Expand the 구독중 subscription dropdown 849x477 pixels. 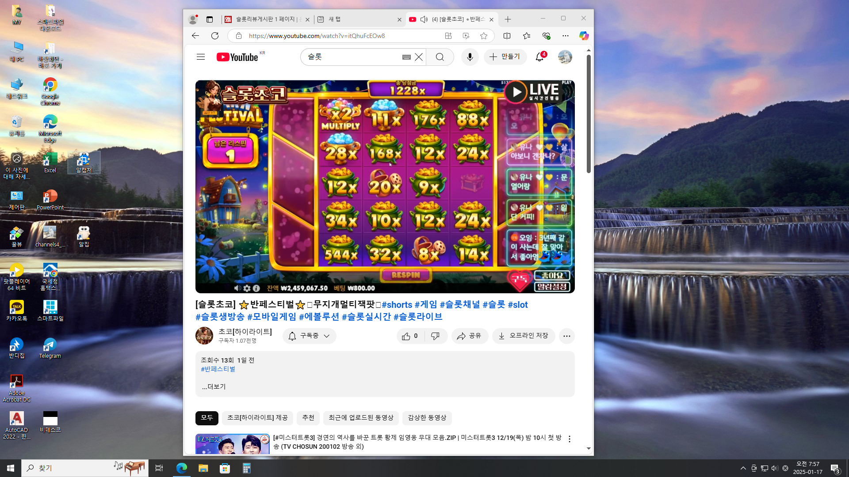point(310,336)
